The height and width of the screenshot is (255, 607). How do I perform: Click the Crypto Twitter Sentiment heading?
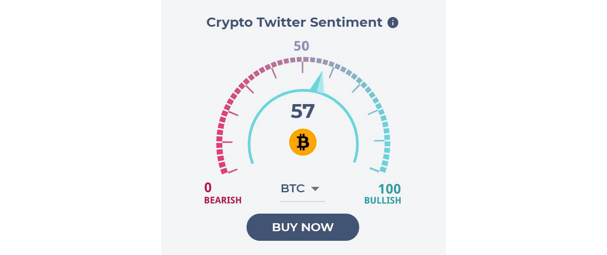pos(294,22)
